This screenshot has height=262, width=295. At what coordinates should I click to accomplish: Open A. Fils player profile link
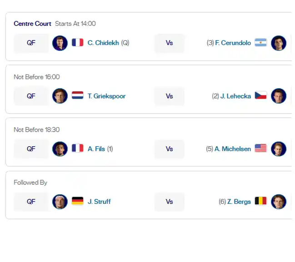click(x=96, y=149)
